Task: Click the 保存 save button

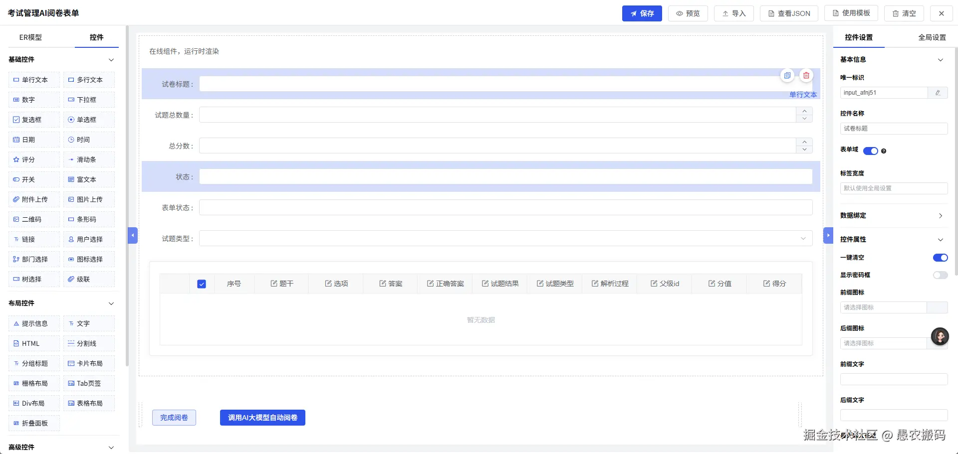Action: pyautogui.click(x=642, y=13)
